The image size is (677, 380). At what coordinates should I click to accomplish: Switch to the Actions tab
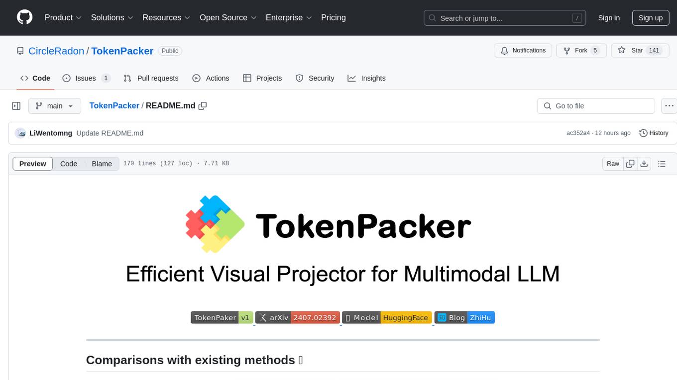211,78
